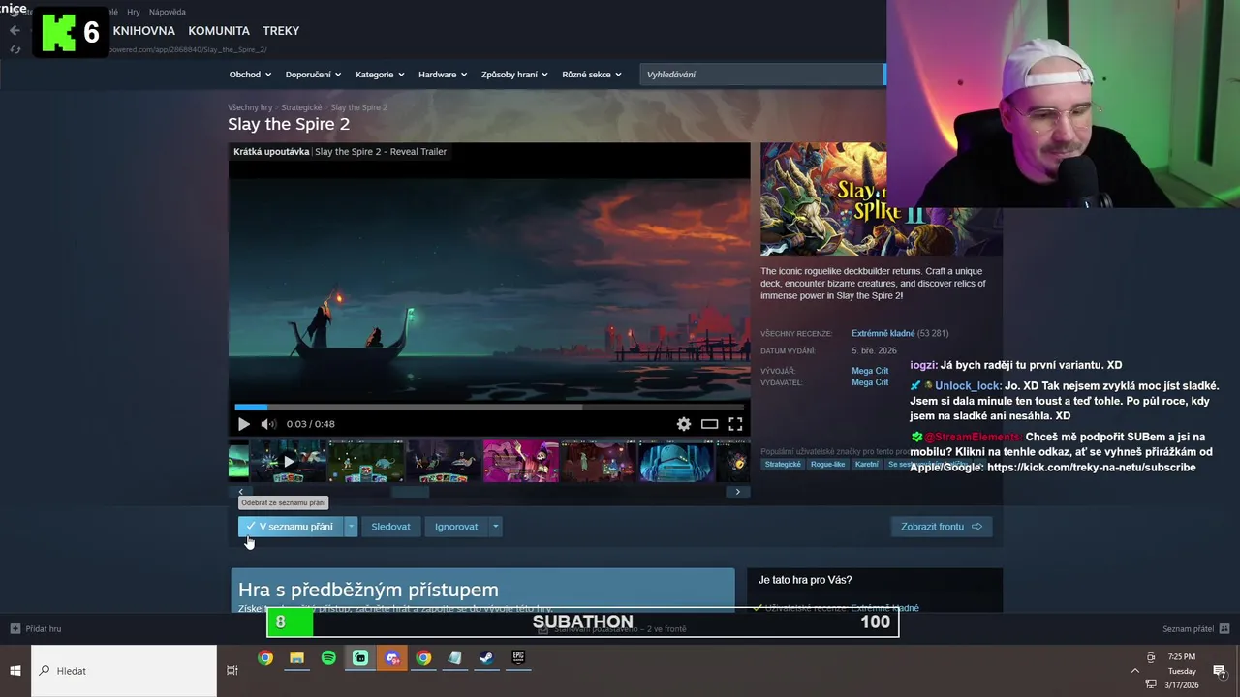Open the Nápověda menu

(168, 12)
